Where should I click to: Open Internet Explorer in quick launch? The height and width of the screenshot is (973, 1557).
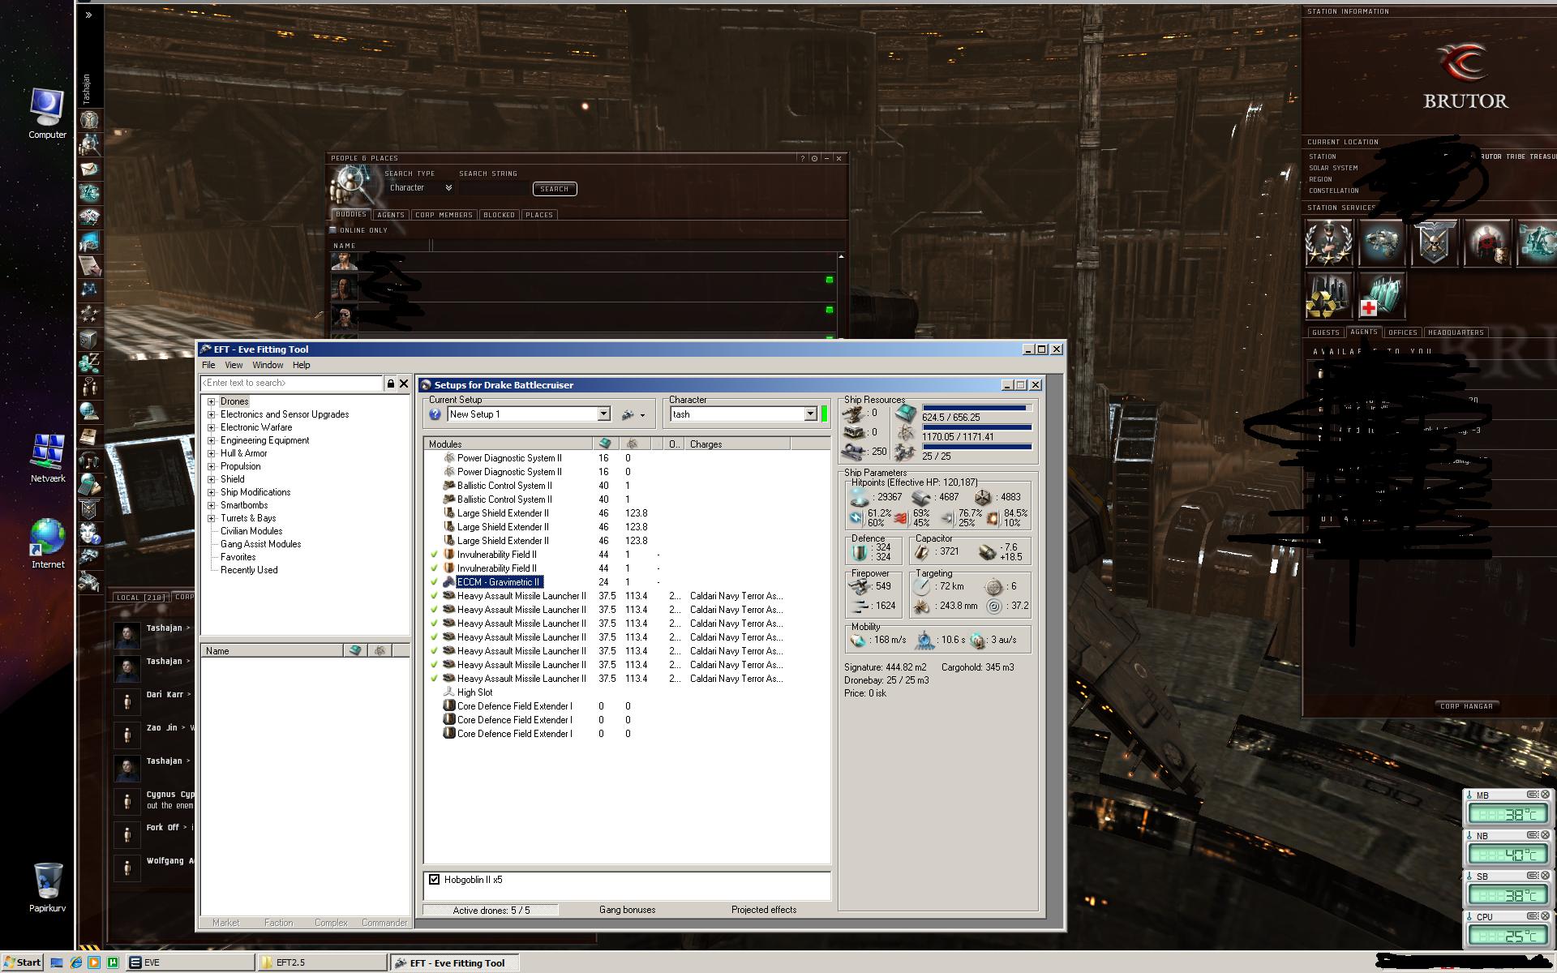(76, 962)
